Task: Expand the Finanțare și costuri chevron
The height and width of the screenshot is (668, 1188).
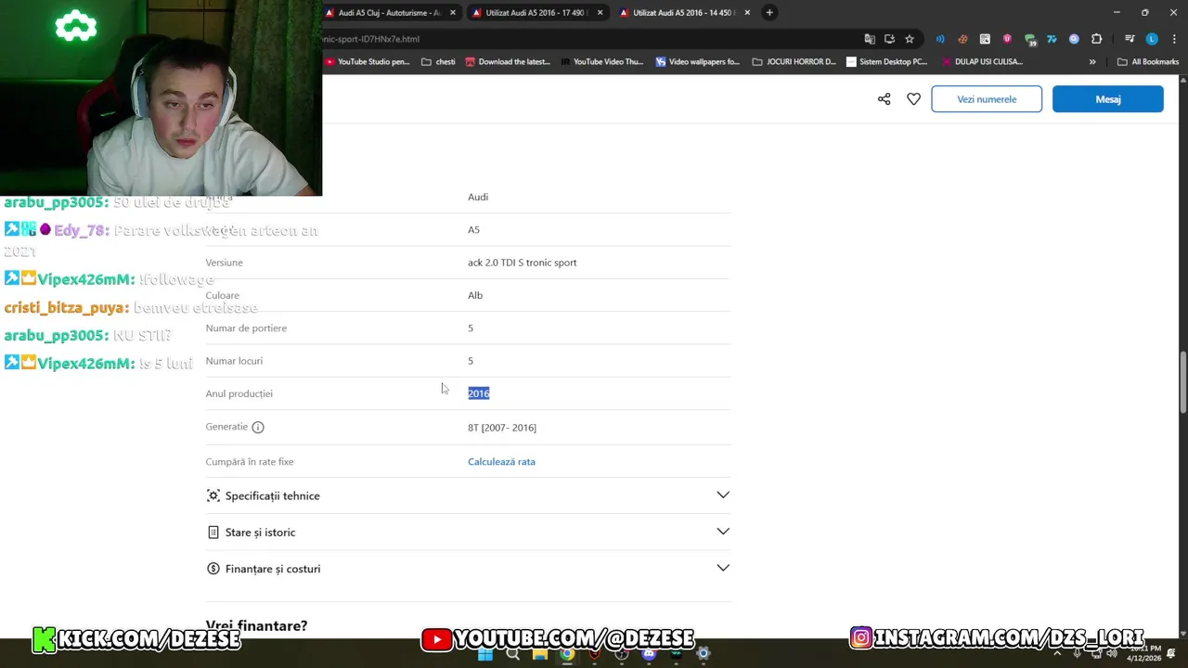Action: tap(723, 568)
